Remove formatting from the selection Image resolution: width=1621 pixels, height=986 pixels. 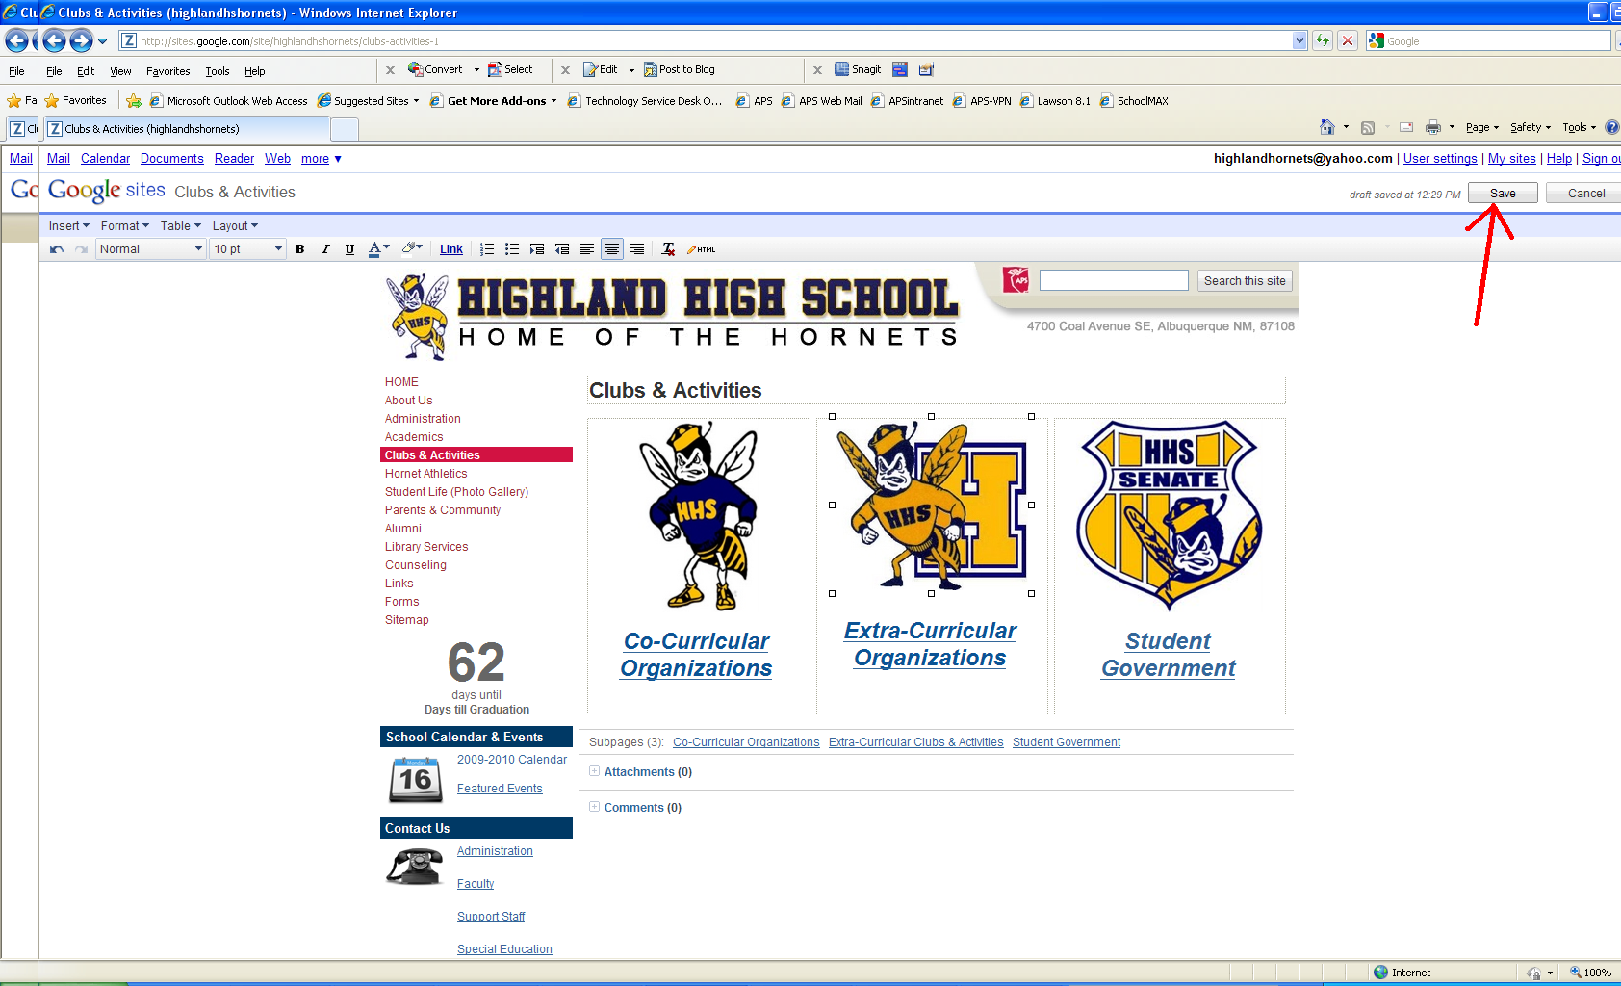(668, 249)
